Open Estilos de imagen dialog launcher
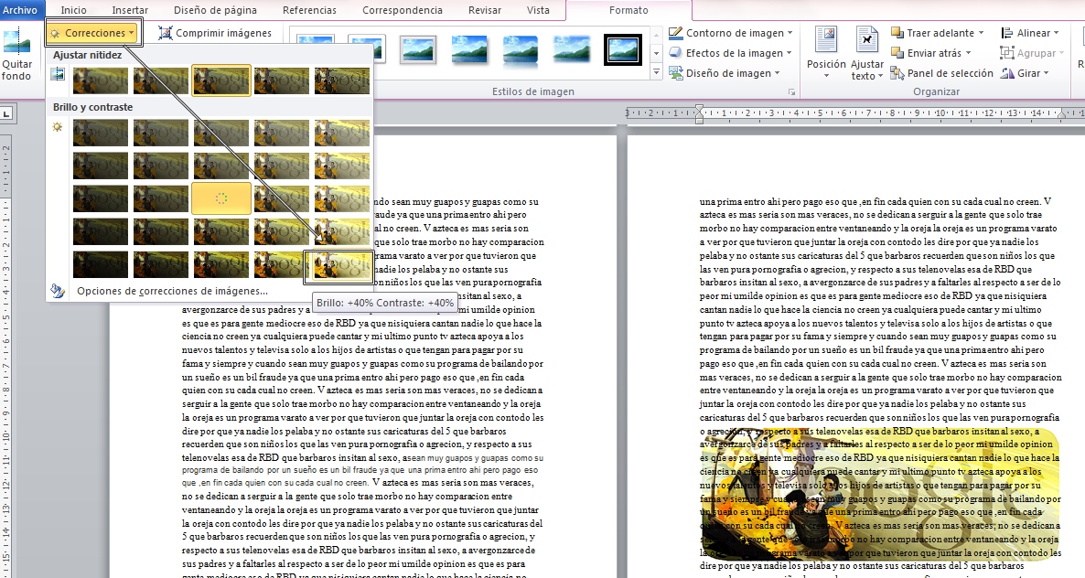This screenshot has width=1085, height=578. 791,92
